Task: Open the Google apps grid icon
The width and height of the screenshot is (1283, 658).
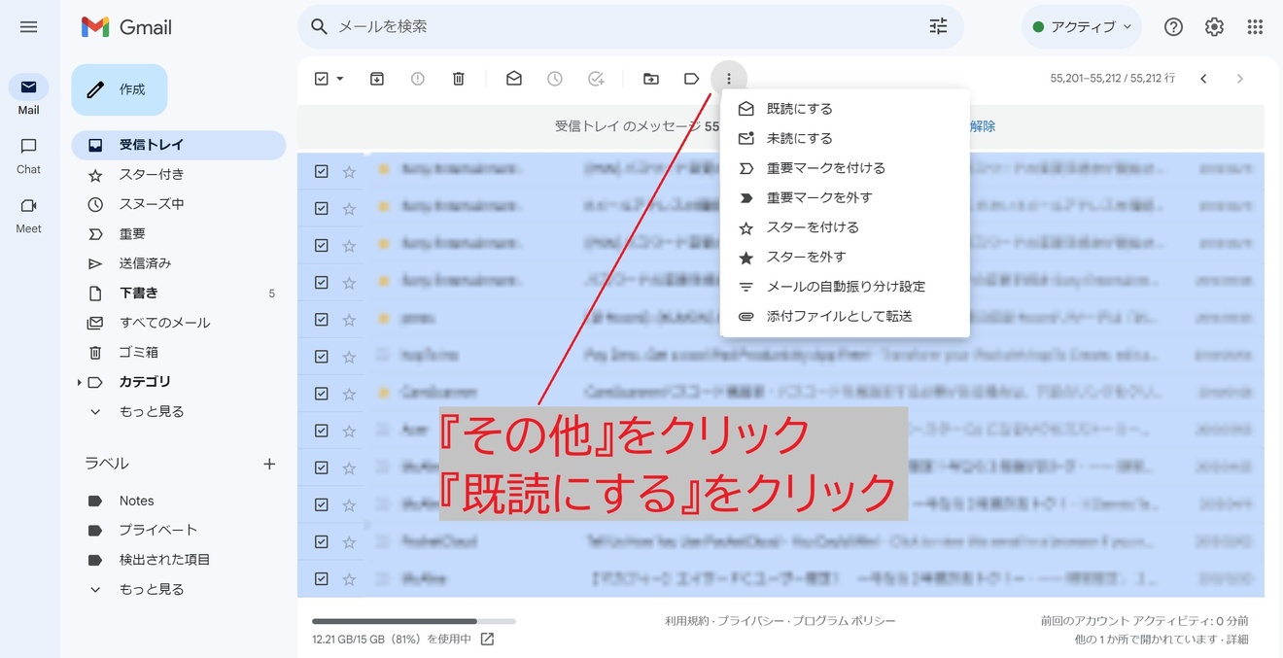Action: click(1255, 27)
